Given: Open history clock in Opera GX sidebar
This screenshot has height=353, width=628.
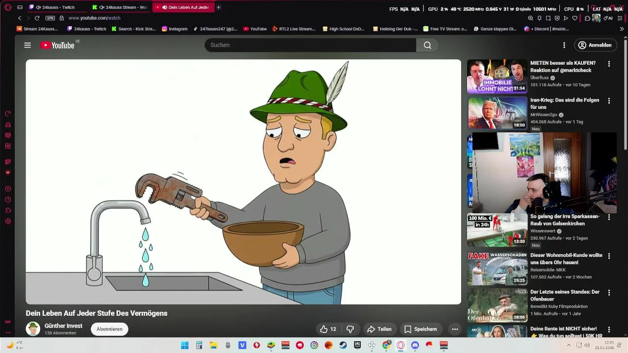Looking at the screenshot, I should (x=8, y=200).
